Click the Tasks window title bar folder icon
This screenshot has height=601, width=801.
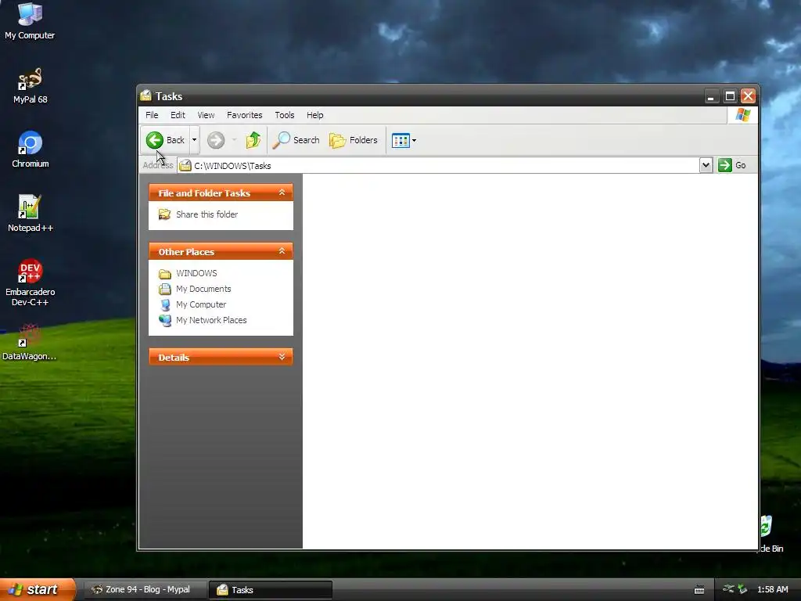point(146,95)
